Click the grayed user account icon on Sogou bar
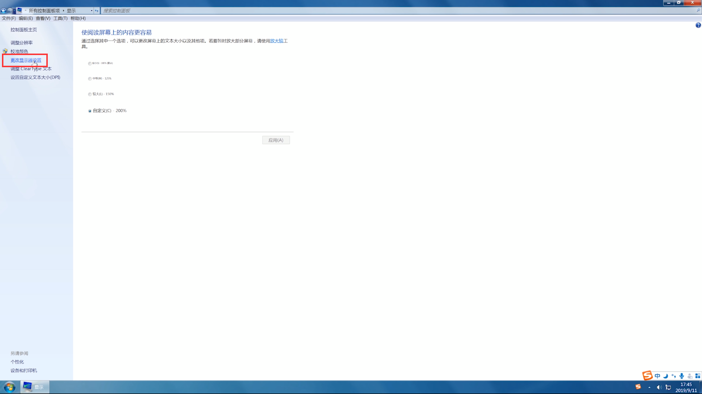The width and height of the screenshot is (702, 394). 690,376
